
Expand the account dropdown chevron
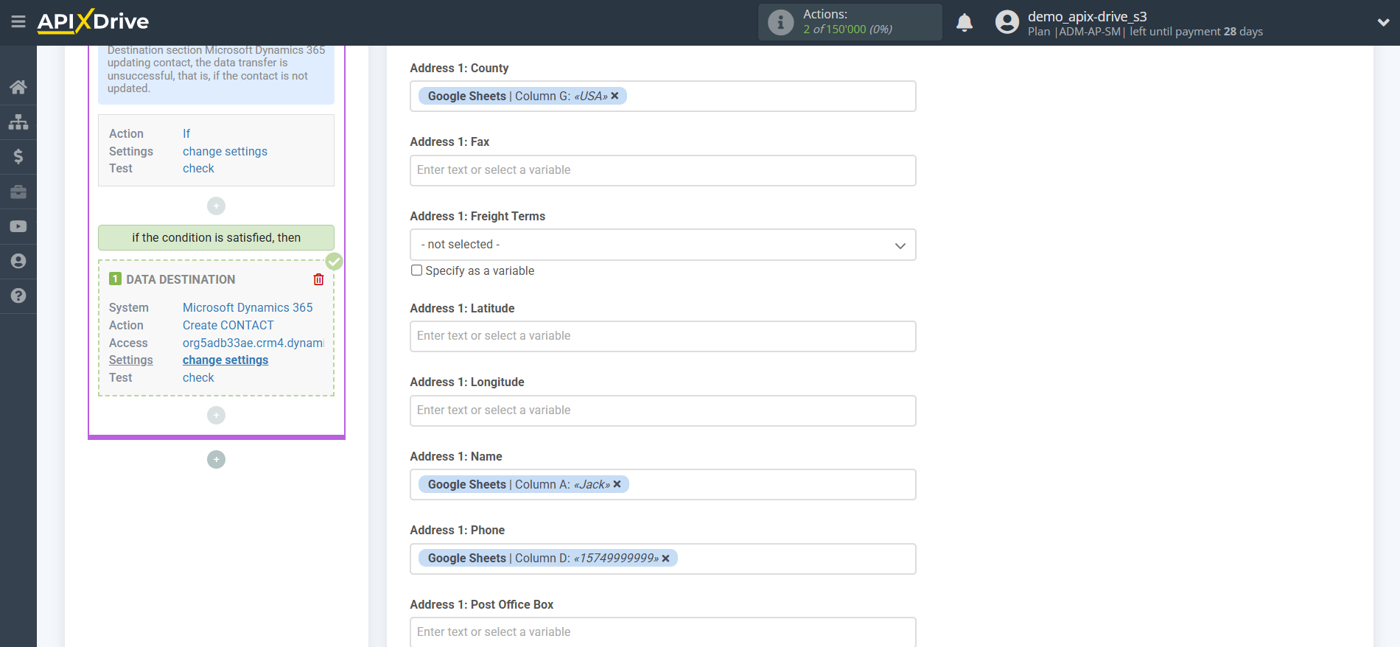point(1383,23)
